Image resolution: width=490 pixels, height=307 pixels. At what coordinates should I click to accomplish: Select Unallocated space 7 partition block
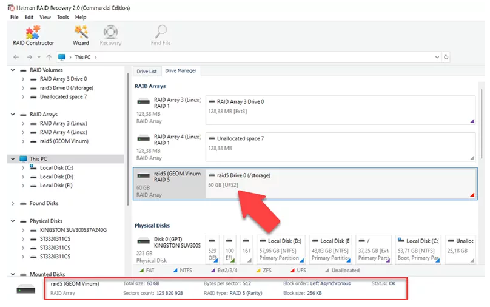341,147
